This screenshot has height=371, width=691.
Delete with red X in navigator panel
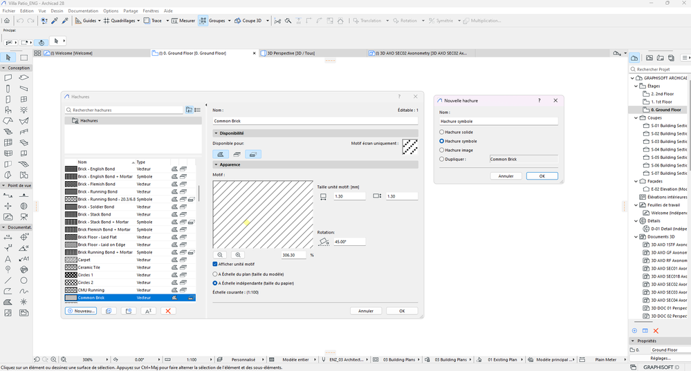click(656, 331)
